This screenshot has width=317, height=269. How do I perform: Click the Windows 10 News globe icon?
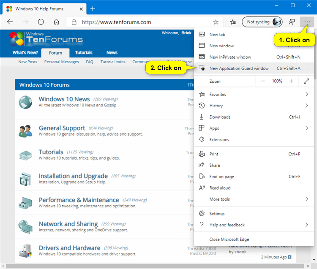tap(25, 102)
